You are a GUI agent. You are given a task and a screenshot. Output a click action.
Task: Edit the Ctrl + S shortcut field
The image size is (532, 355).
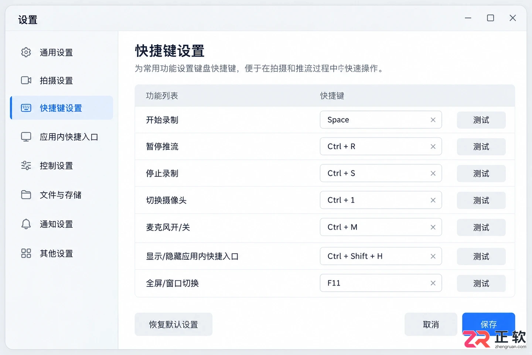[x=381, y=173]
